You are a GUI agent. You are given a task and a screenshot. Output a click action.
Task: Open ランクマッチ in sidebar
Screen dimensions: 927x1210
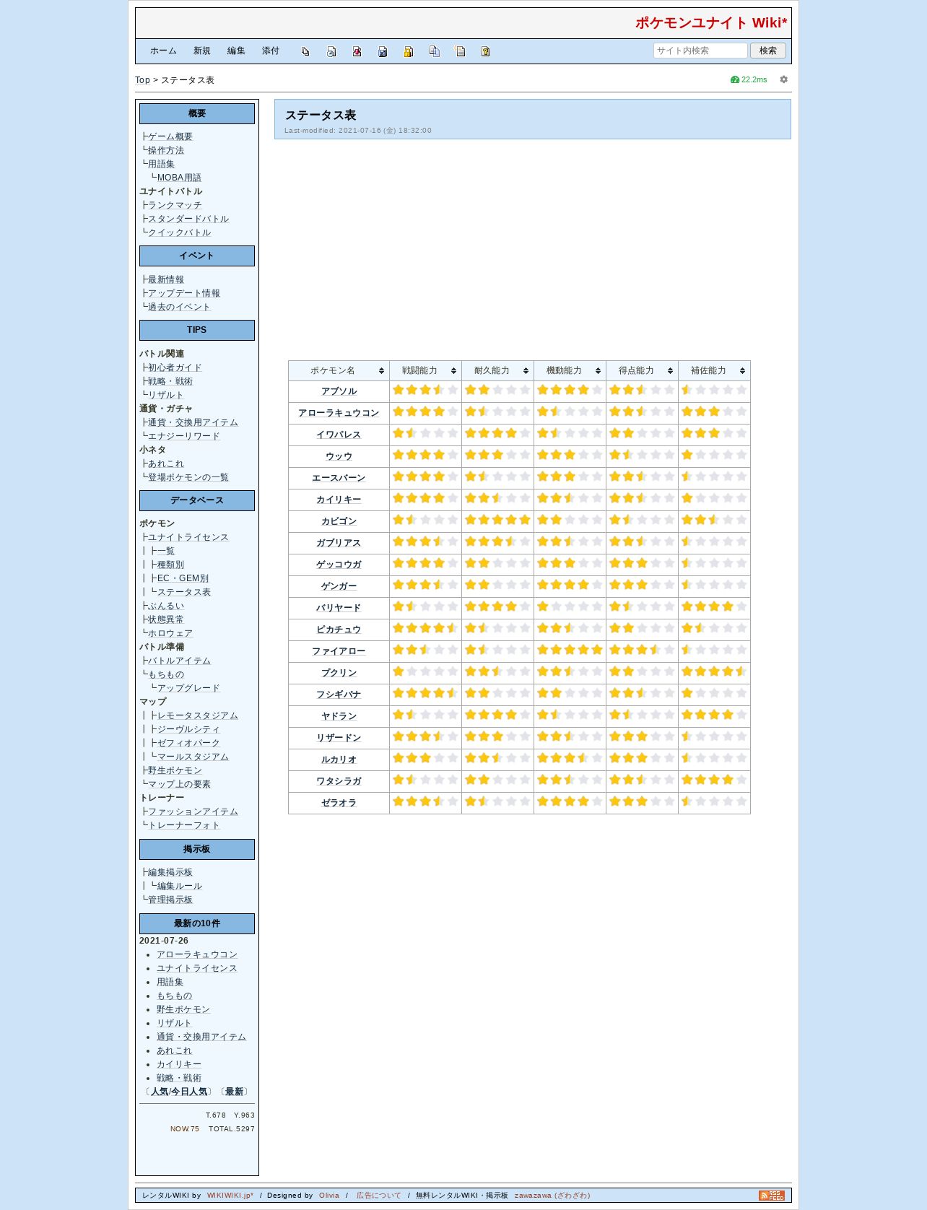175,205
